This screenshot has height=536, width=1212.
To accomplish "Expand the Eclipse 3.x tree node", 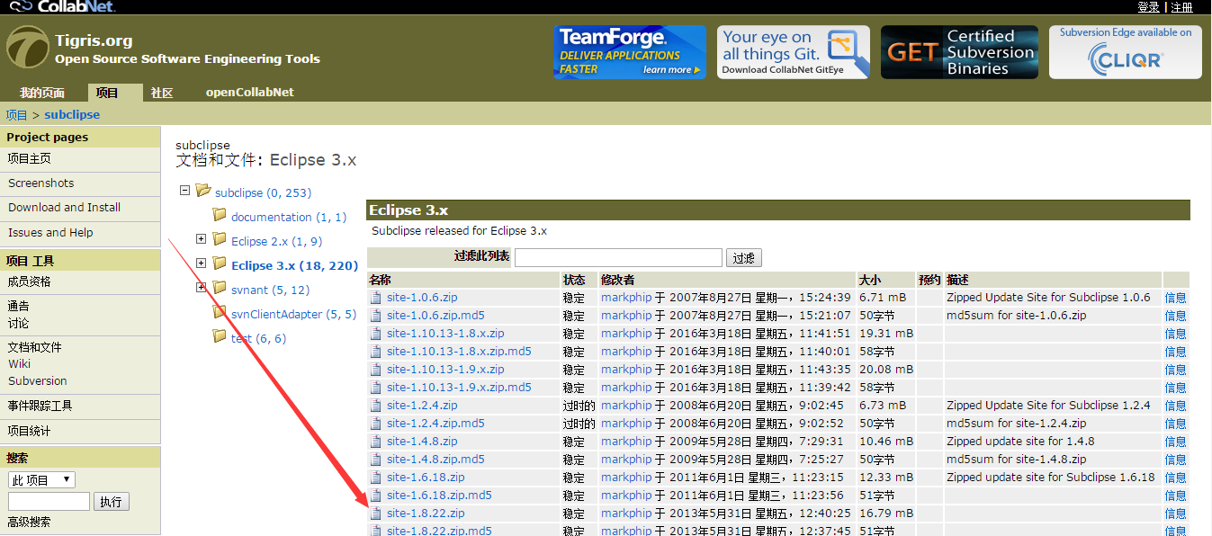I will coord(202,264).
